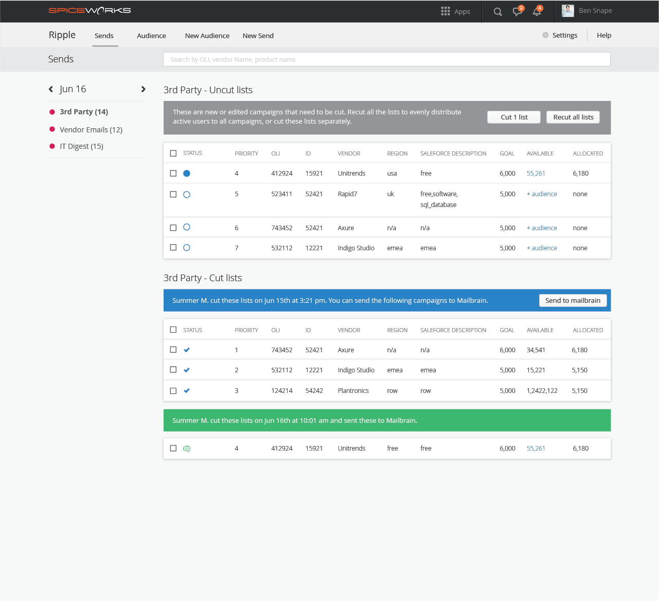Check the uncut Unitrends row checkbox
The image size is (659, 601).
[x=173, y=174]
